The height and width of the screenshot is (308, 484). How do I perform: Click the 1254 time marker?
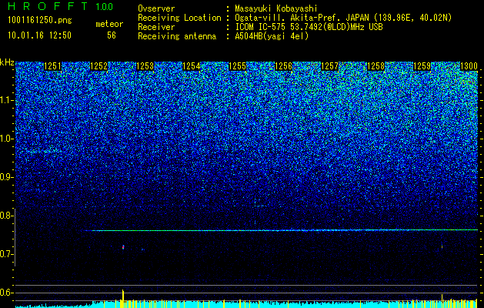[x=191, y=66]
